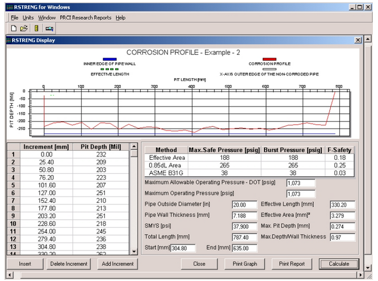Click the Print Report button
Viewport: 378px width, 281px height.
pos(292,264)
